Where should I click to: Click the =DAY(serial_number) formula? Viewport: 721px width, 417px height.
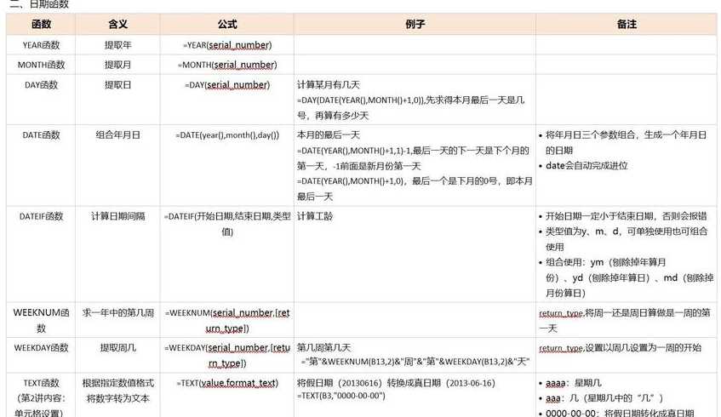(227, 85)
